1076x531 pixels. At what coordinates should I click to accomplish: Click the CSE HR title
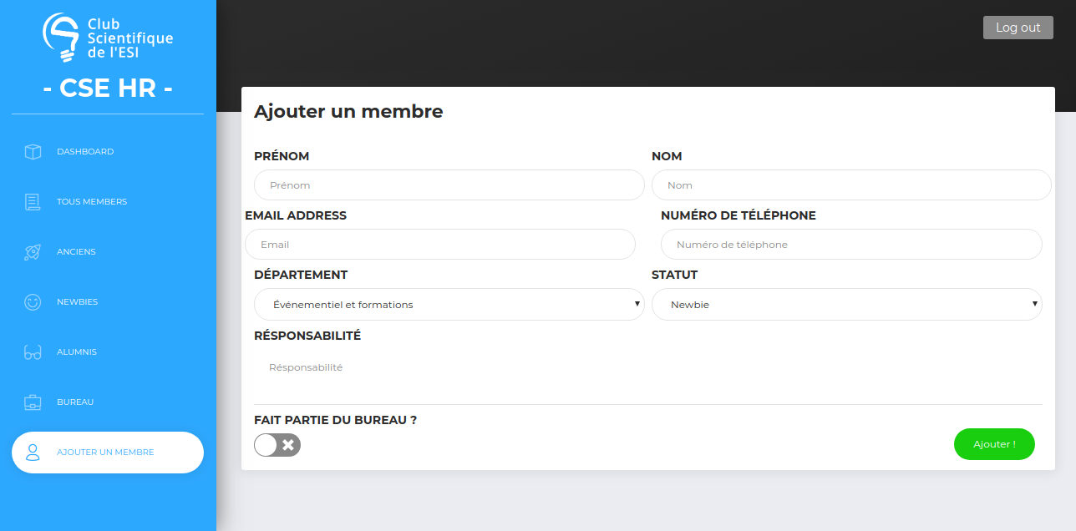(x=108, y=88)
